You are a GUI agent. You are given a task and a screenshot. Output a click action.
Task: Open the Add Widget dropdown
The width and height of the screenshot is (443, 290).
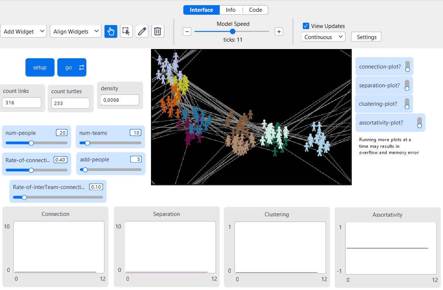(24, 31)
